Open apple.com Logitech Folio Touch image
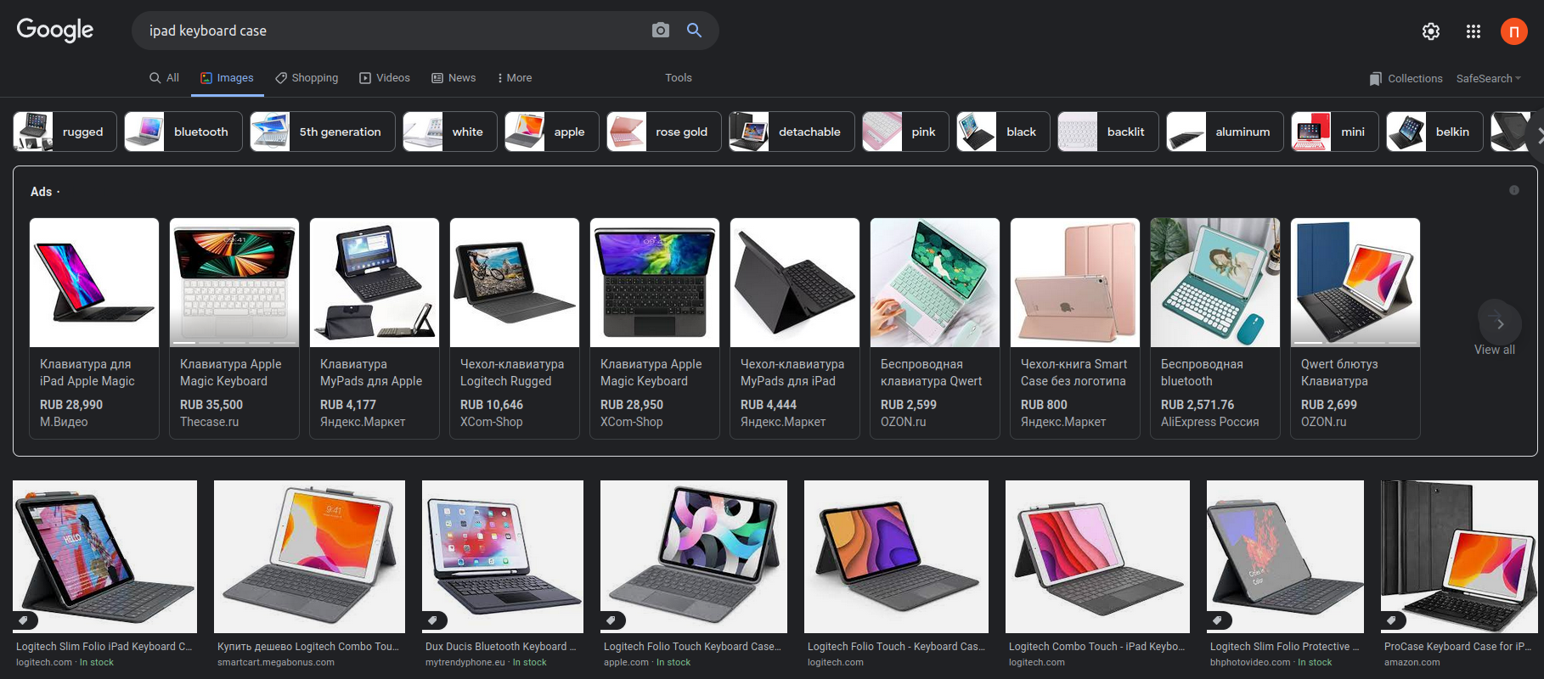 click(x=694, y=557)
